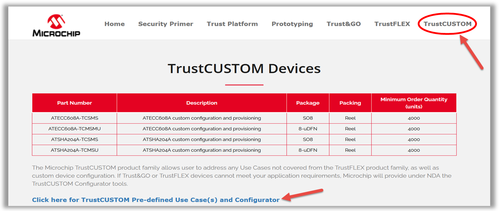The width and height of the screenshot is (500, 211).
Task: Select the ATSHA204A-TCSMS part number cell
Action: point(74,139)
